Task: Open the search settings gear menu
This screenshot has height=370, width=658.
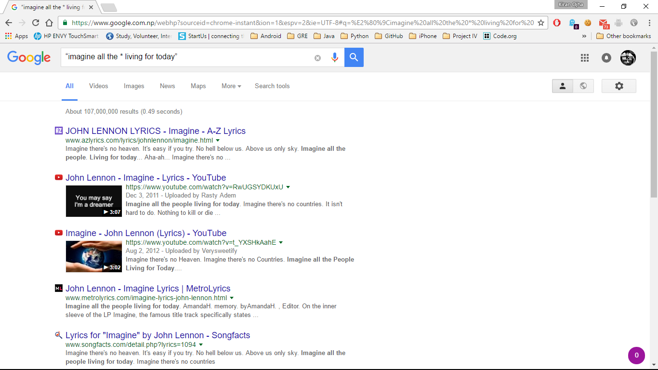Action: [x=619, y=86]
